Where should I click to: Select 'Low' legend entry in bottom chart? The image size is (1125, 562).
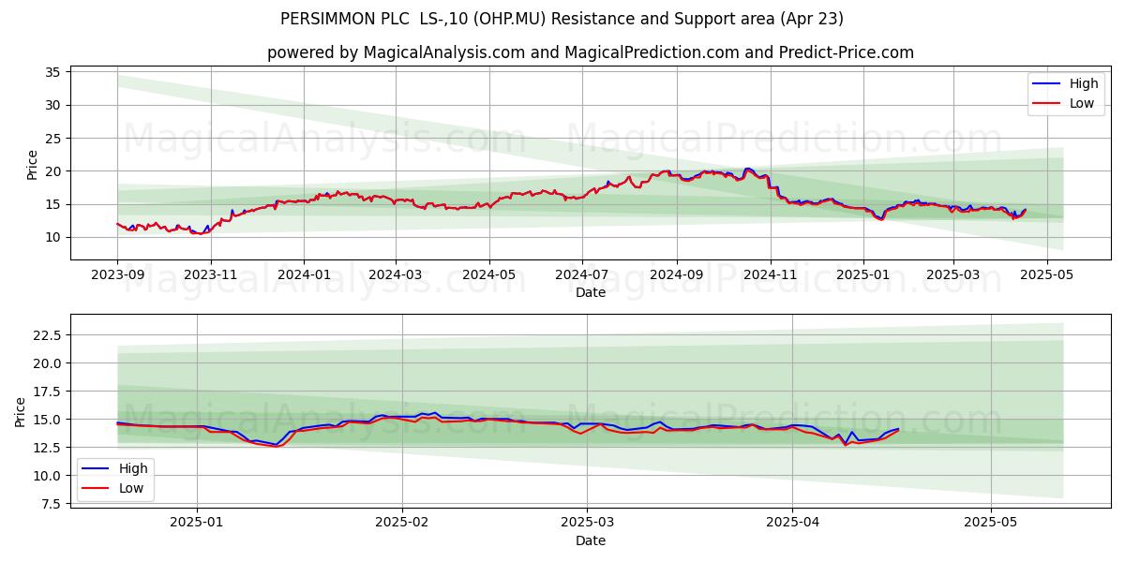pos(115,487)
